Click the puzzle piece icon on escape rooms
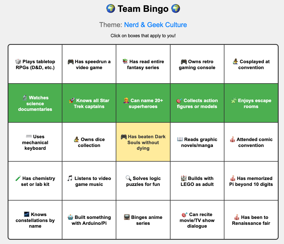This screenshot has height=244, width=284. 233,100
